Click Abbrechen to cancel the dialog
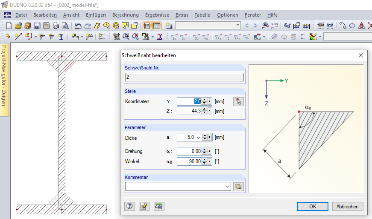 pyautogui.click(x=348, y=207)
